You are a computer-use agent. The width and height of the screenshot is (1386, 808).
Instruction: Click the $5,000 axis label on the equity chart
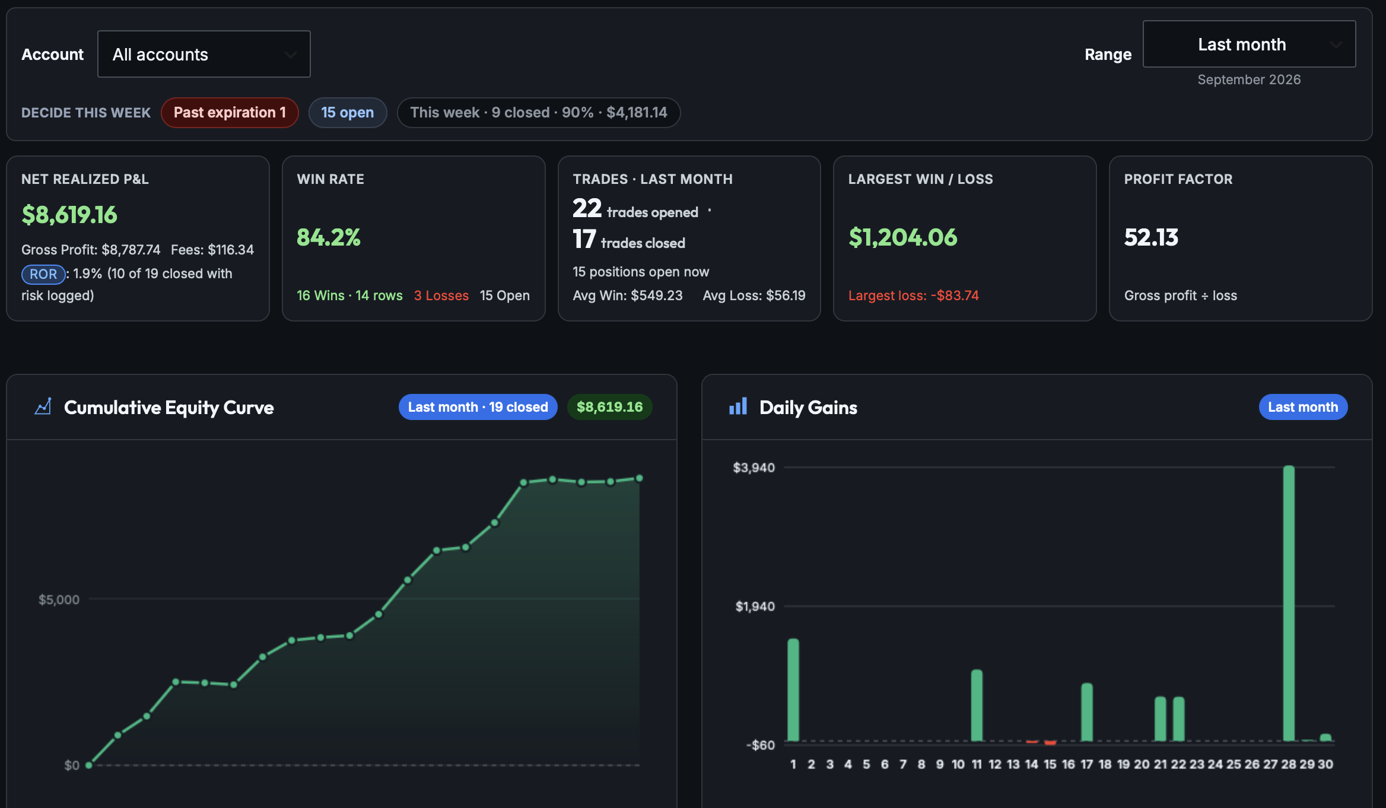coord(59,600)
